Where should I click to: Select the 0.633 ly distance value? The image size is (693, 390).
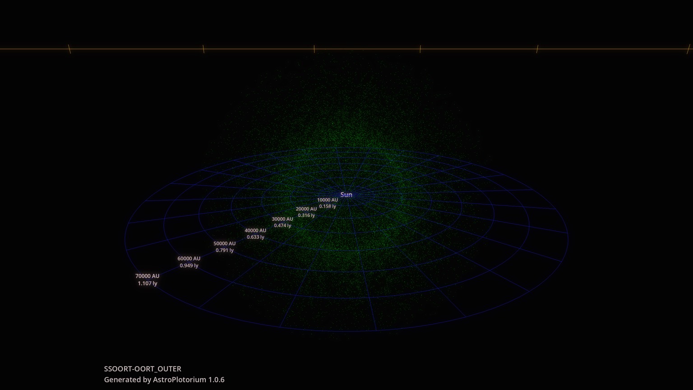[255, 237]
